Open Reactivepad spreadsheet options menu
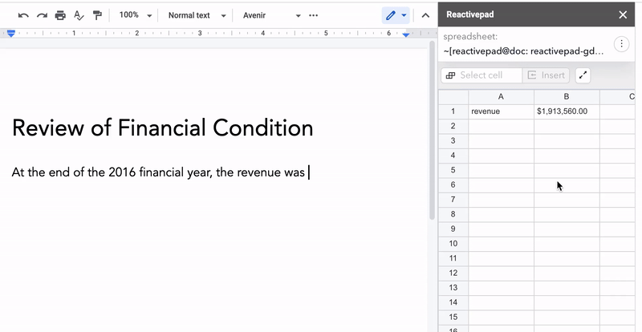This screenshot has height=332, width=642. 621,44
